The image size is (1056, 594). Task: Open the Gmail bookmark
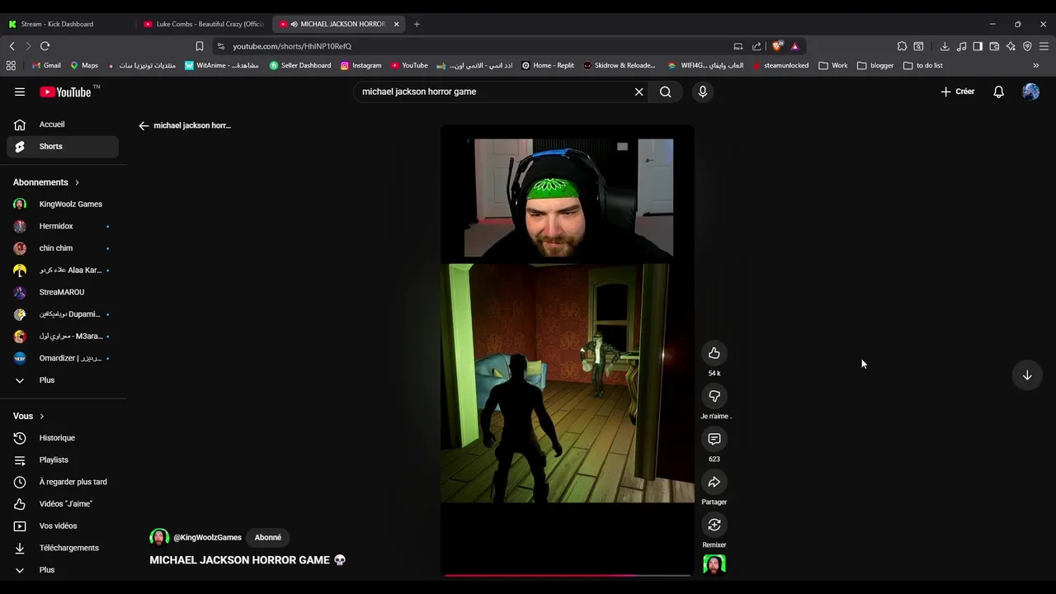(x=46, y=65)
